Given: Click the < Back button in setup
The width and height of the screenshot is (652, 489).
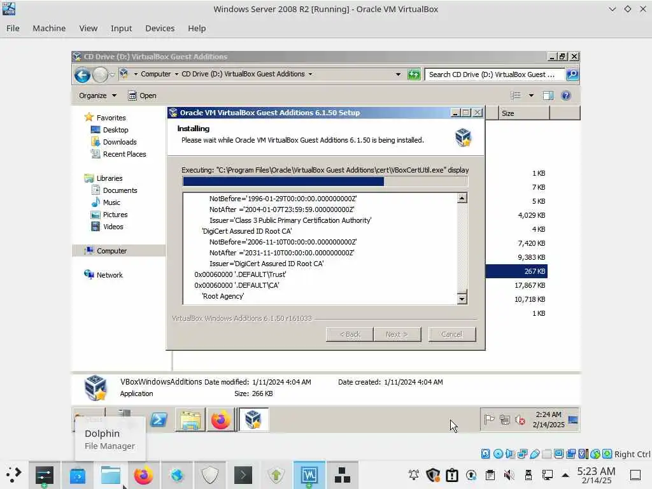Looking at the screenshot, I should coord(350,334).
